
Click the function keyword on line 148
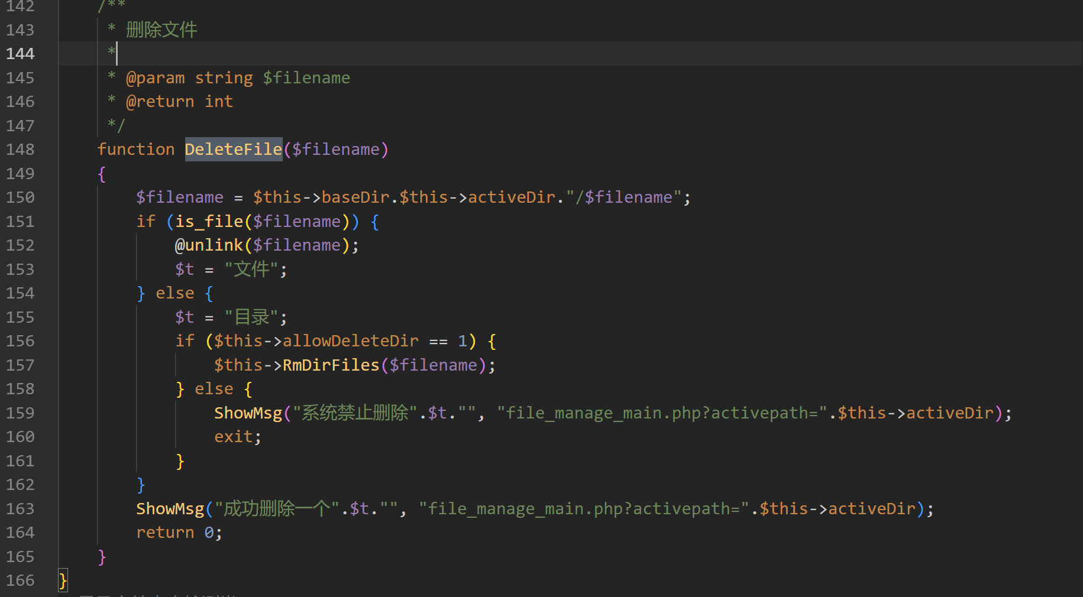pos(136,150)
